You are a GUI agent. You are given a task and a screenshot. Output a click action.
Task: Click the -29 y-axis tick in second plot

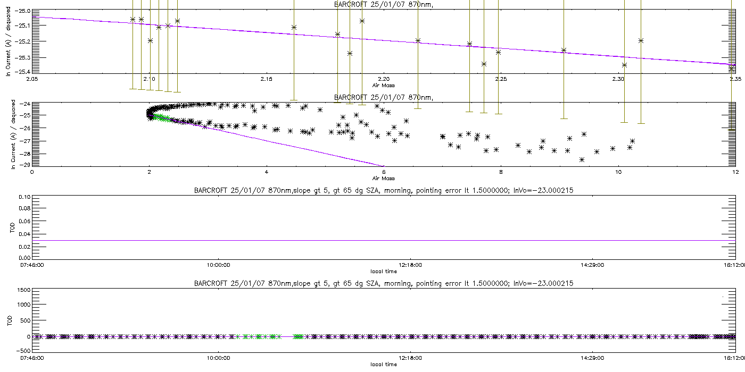(x=24, y=165)
